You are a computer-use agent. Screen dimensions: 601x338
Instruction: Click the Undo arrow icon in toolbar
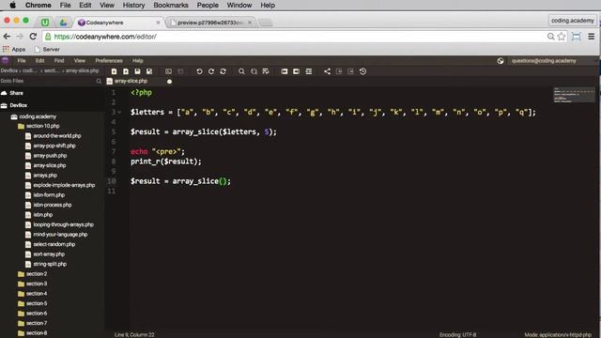[x=199, y=71]
